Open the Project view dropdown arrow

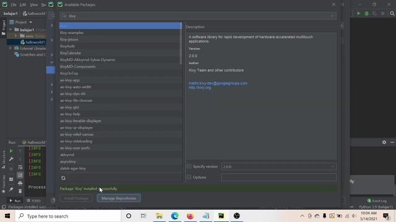click(x=30, y=22)
